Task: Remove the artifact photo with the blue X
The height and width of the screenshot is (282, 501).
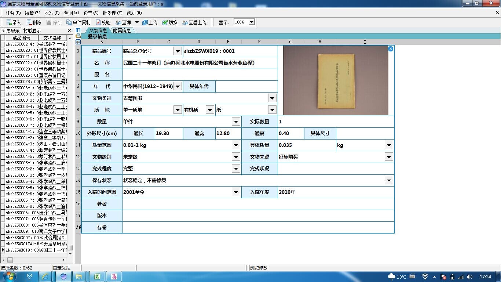Action: click(391, 48)
